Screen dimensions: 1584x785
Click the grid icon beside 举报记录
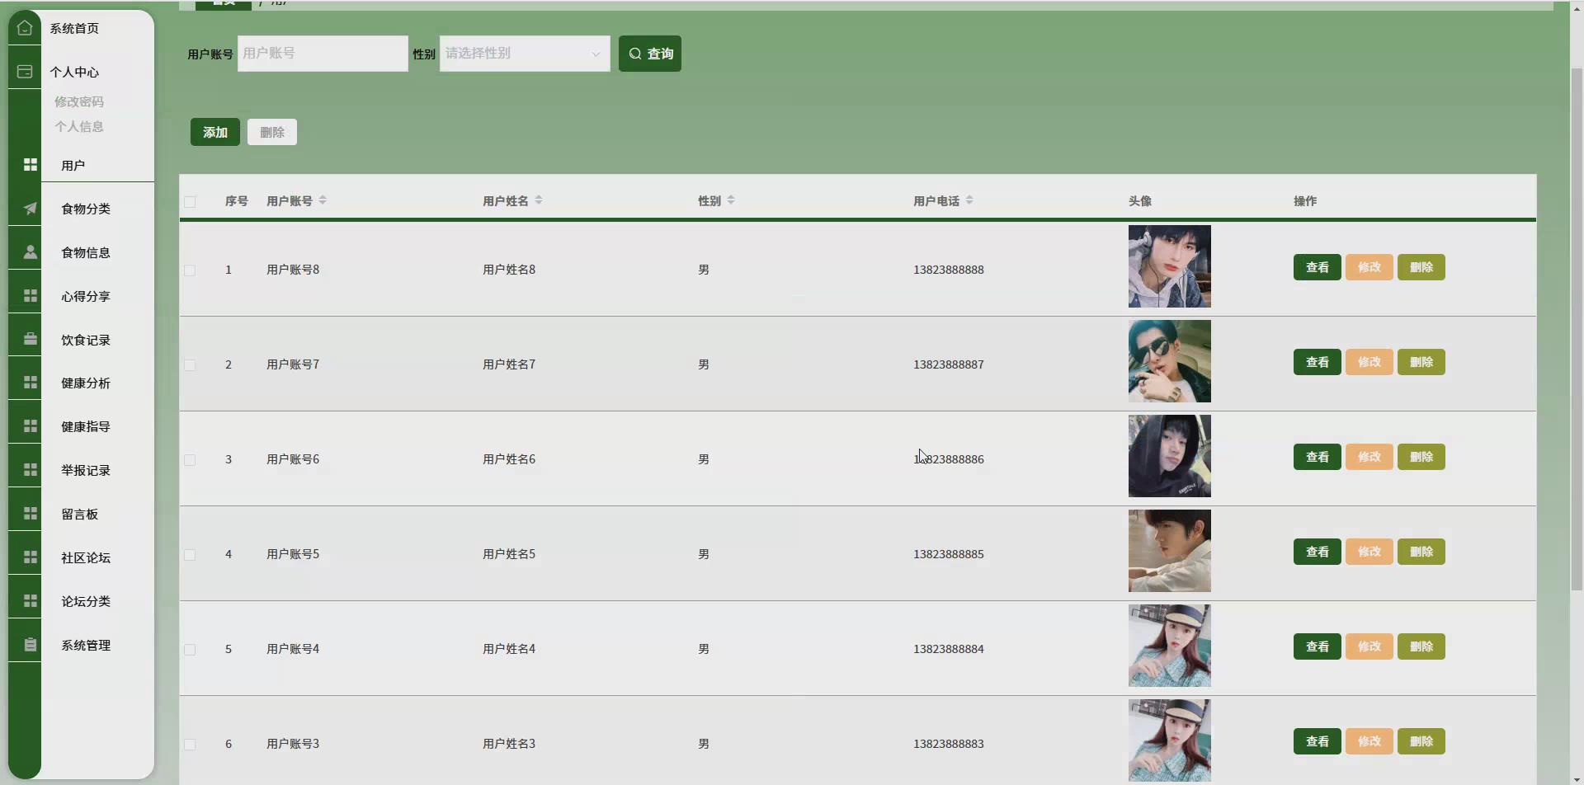tap(31, 470)
